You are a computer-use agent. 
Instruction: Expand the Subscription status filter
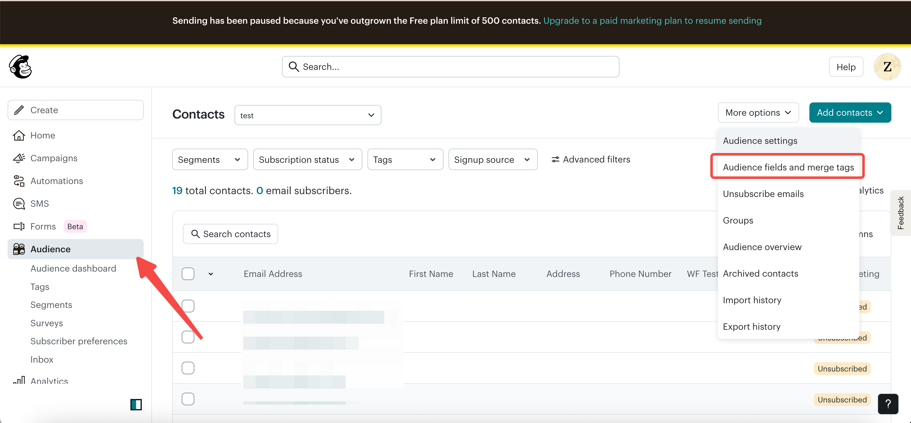coord(307,159)
